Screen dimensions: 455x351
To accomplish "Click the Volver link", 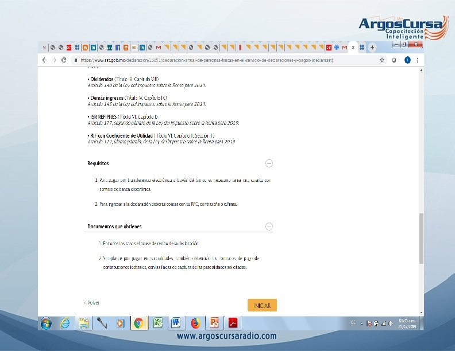I will [x=91, y=303].
